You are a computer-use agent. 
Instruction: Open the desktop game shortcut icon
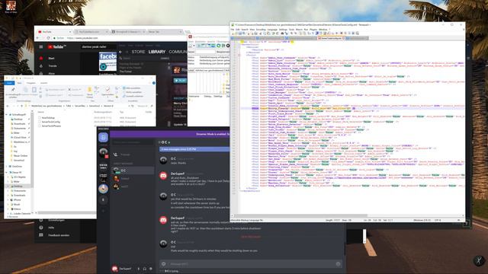[11, 6]
